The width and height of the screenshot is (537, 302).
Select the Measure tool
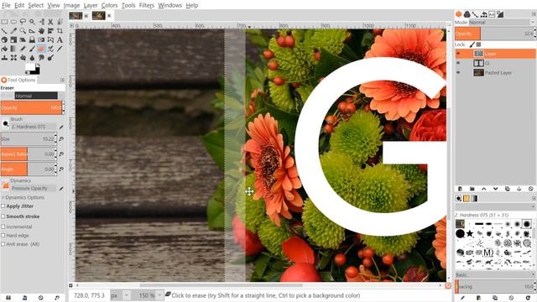click(x=32, y=31)
